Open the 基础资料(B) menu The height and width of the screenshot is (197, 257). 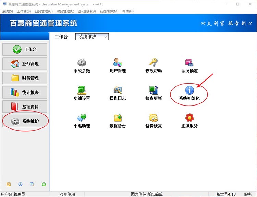pos(87,11)
